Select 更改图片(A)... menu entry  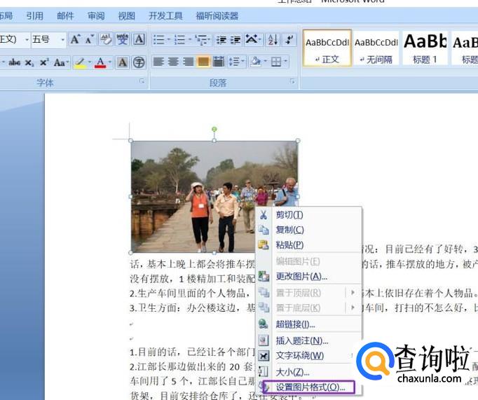point(308,276)
